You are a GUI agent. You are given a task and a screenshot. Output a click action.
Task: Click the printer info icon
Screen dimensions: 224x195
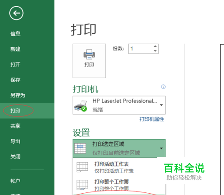point(163,87)
